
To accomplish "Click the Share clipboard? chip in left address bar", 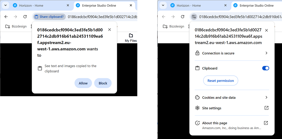I will point(50,17).
